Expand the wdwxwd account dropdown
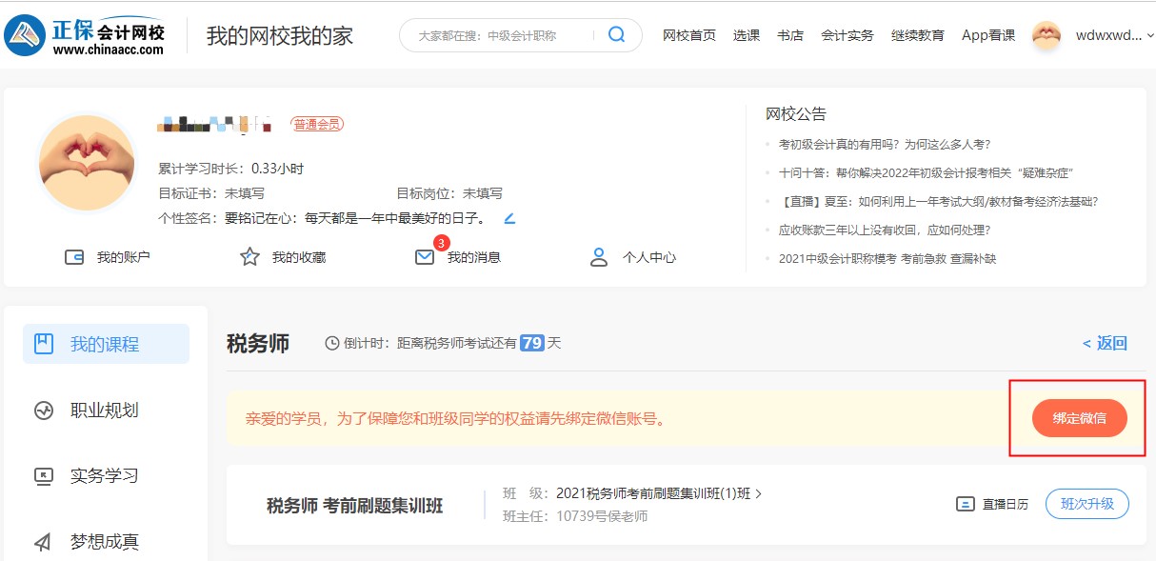The width and height of the screenshot is (1156, 561). point(1115,35)
